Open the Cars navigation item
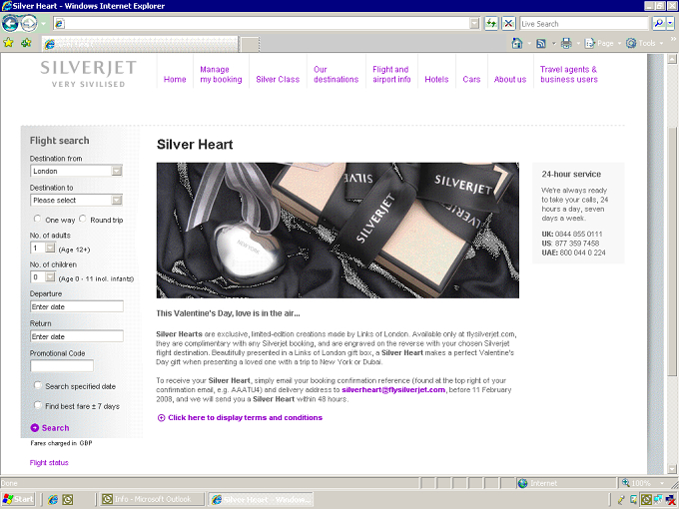The width and height of the screenshot is (679, 509). click(471, 79)
